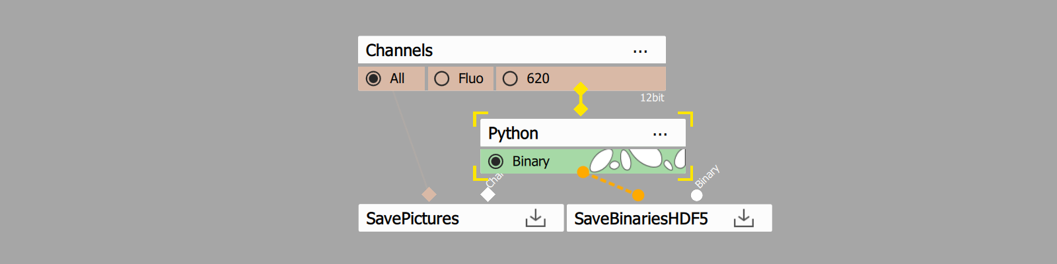Select the Fluo channel radio button
1057x264 pixels.
click(442, 79)
